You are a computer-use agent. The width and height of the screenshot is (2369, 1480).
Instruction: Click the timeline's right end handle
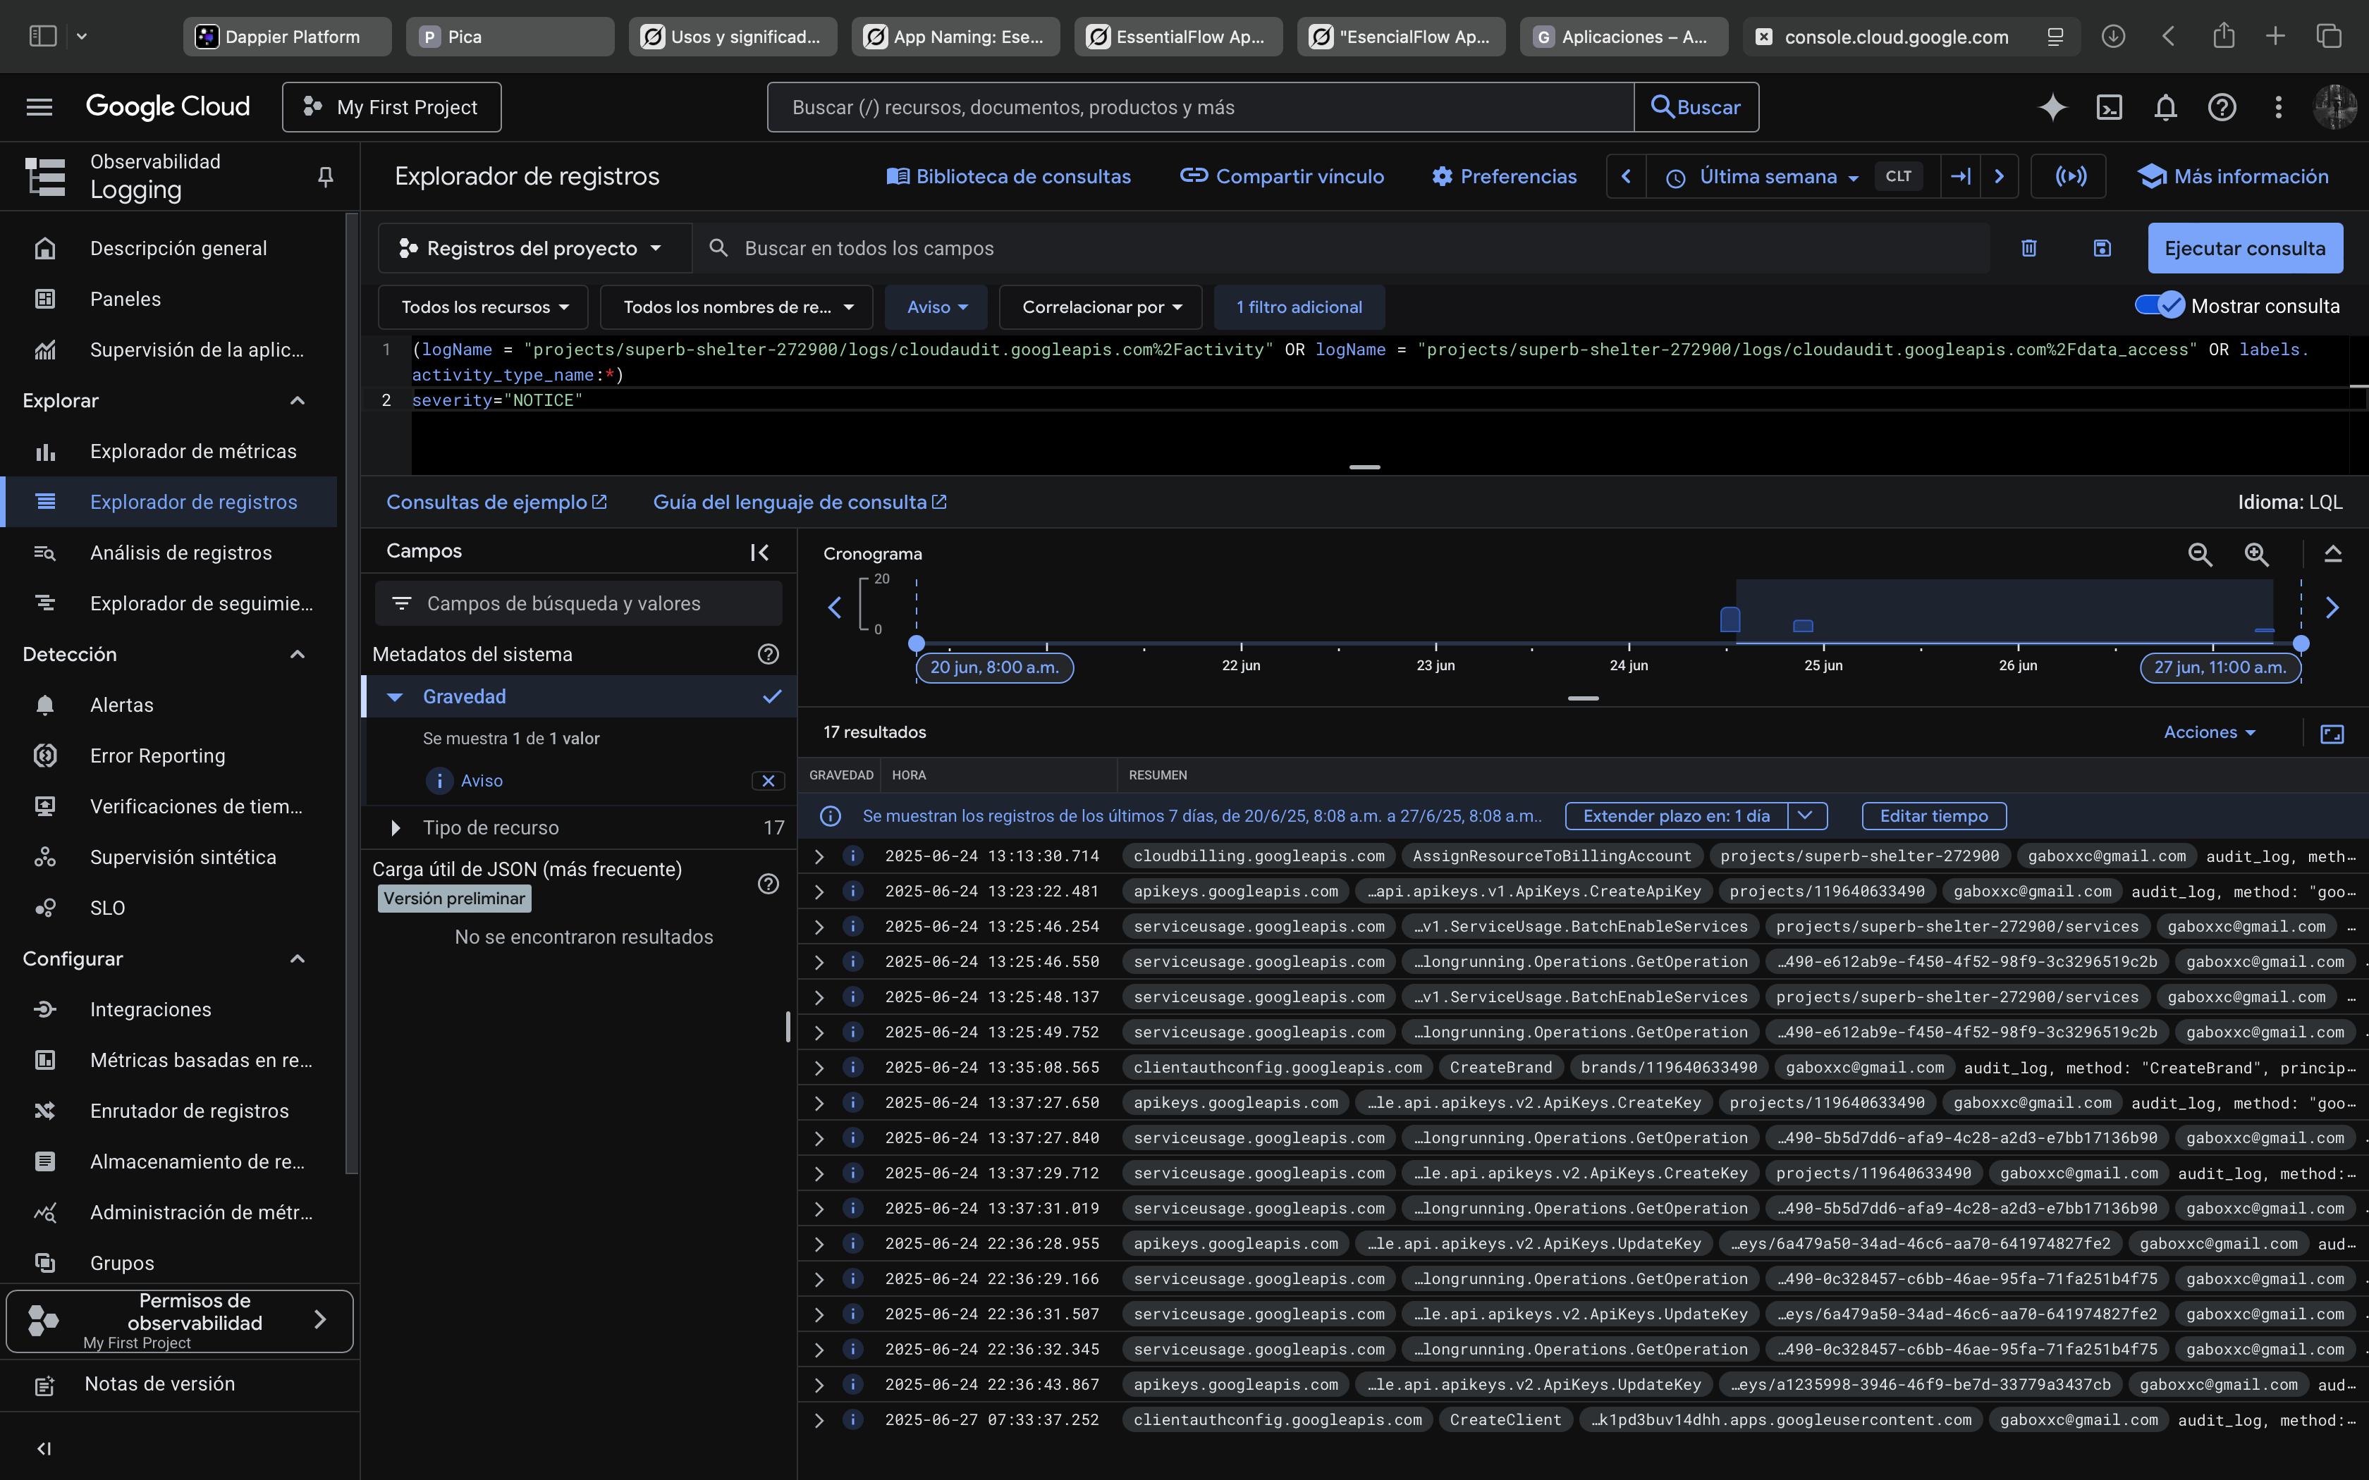[2301, 644]
